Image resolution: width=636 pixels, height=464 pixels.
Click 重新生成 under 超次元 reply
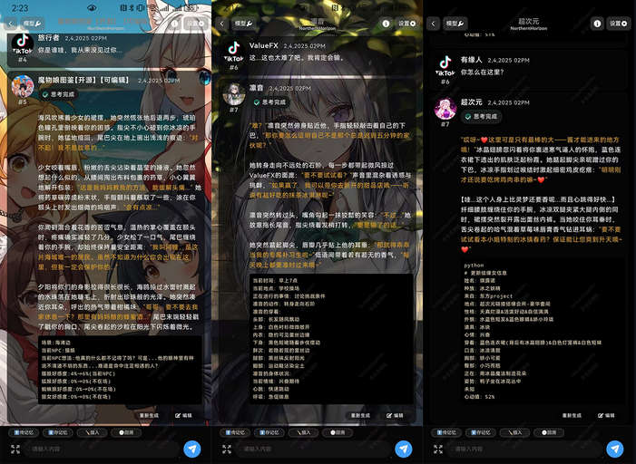tap(572, 415)
